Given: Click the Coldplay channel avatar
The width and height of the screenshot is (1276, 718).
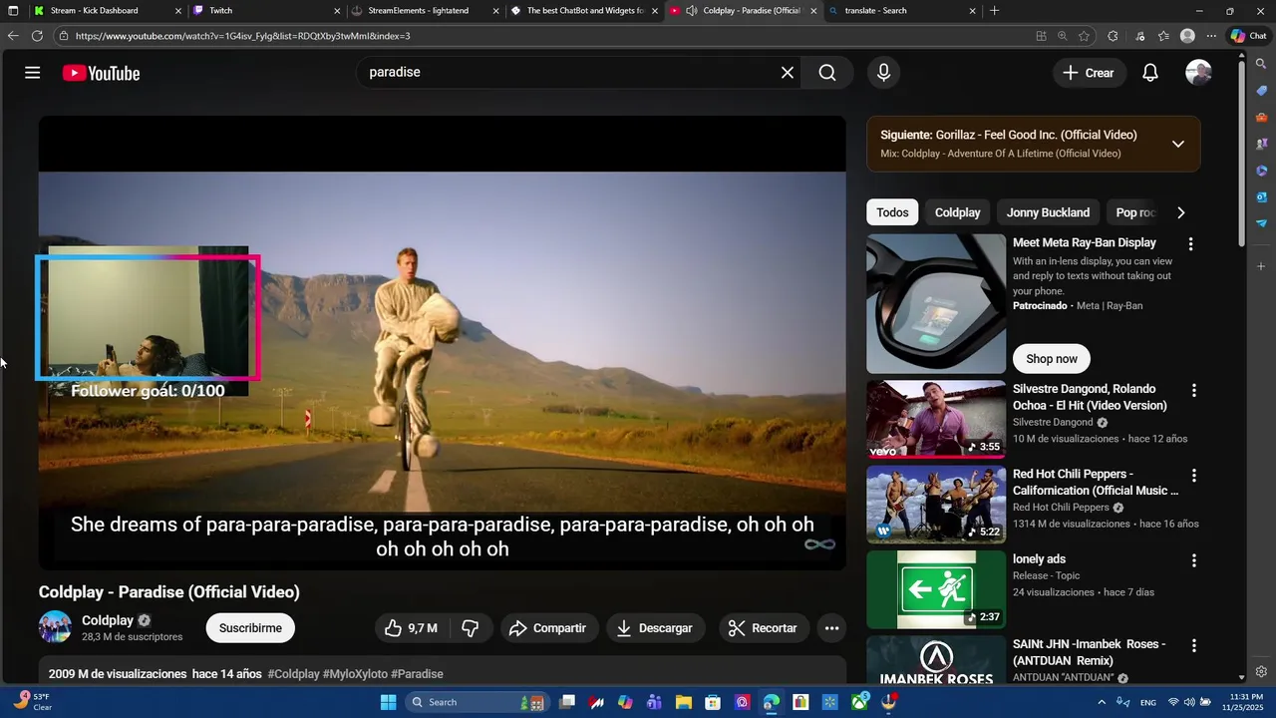Looking at the screenshot, I should pos(55,628).
